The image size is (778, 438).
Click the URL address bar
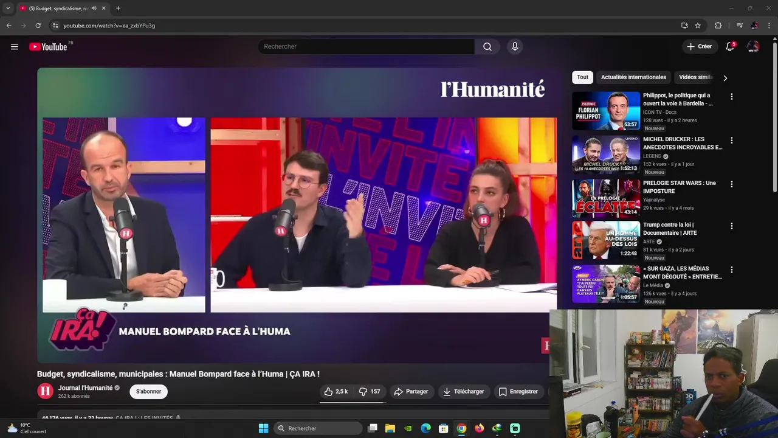click(365, 26)
